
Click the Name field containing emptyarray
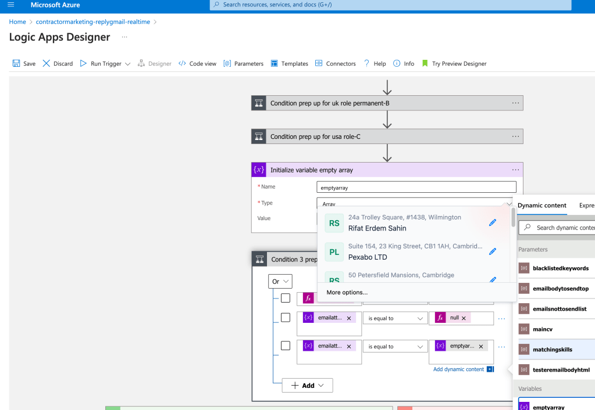pos(416,187)
